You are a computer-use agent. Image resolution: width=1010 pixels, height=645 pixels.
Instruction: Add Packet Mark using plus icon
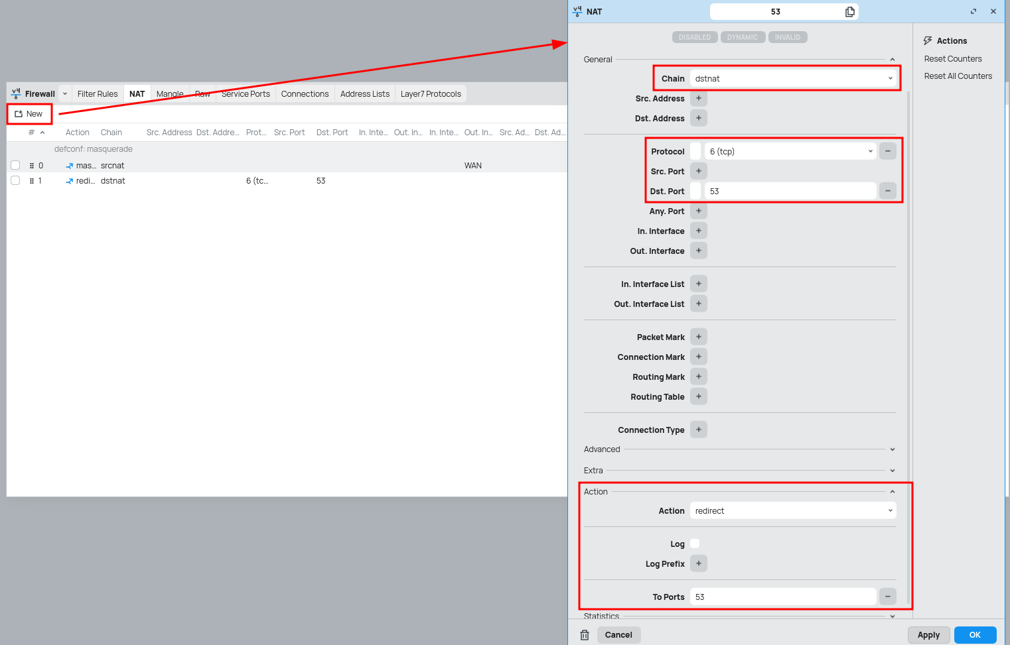(x=698, y=337)
